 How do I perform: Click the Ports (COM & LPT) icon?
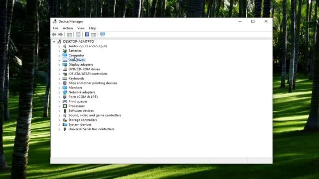[65, 97]
